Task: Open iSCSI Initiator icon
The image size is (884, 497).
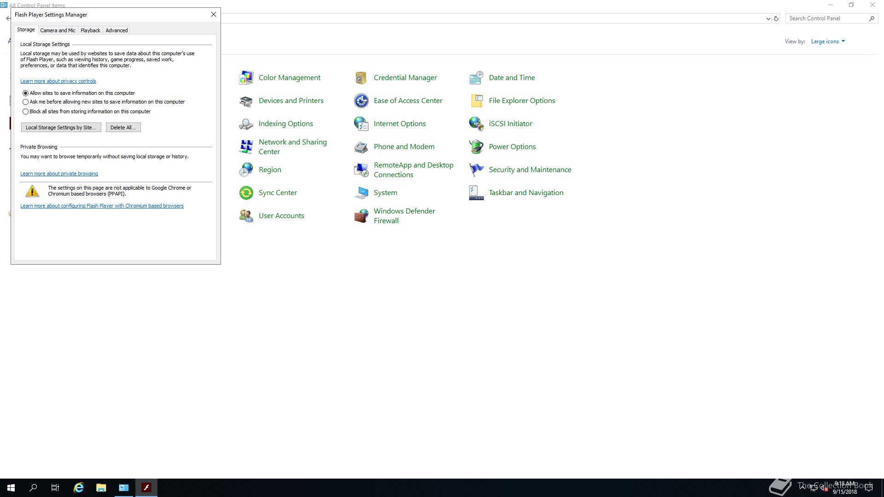Action: tap(476, 124)
